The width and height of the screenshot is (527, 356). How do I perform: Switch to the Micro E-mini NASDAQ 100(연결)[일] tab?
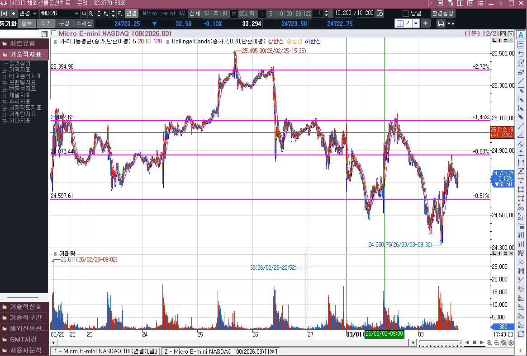pos(105,351)
